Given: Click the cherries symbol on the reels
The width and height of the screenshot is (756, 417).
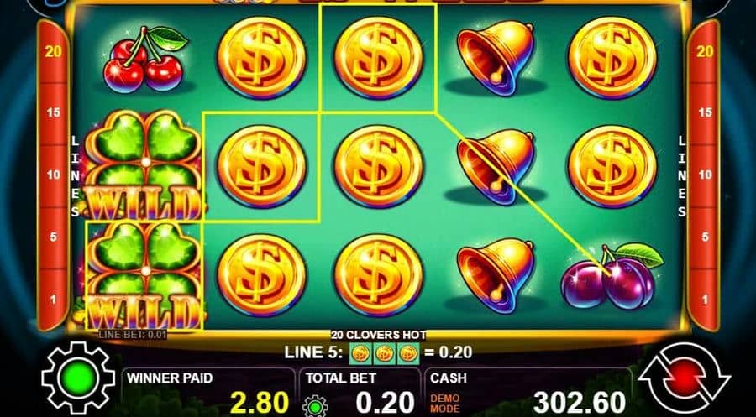Looking at the screenshot, I should point(144,60).
